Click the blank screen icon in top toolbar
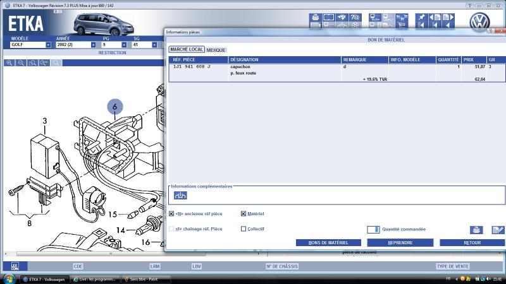506x284 pixels. [x=328, y=18]
